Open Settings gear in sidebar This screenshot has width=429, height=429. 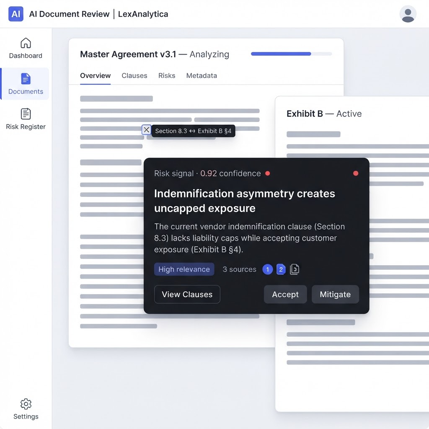[26, 409]
